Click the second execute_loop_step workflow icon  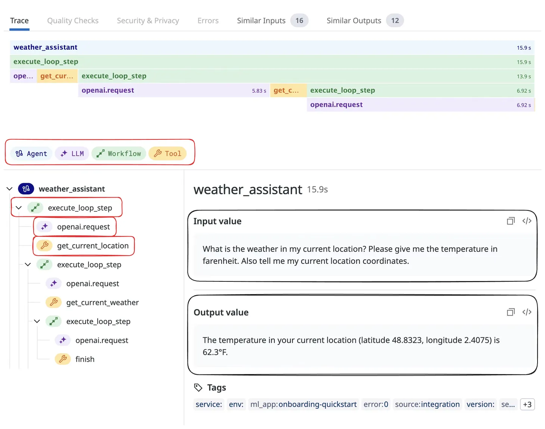point(44,265)
